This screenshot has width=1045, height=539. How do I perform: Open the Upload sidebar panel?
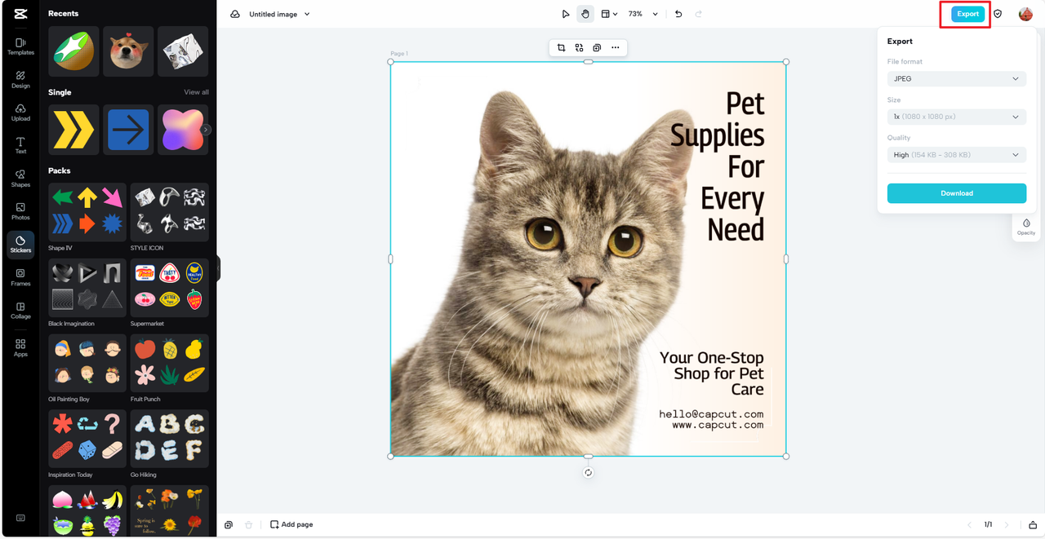[20, 113]
